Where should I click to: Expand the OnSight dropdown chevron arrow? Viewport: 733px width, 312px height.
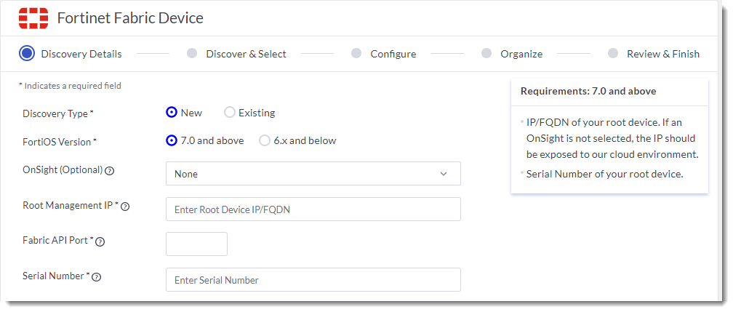coord(444,174)
